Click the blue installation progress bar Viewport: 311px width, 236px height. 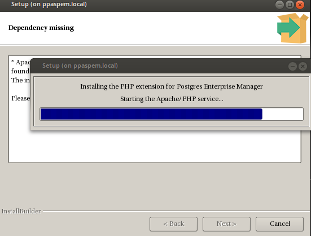tap(151, 114)
